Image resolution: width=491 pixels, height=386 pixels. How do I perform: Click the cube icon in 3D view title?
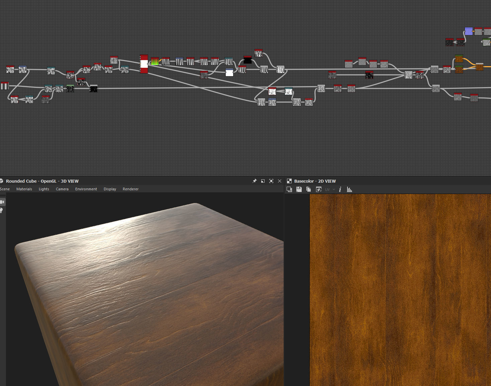(2, 181)
